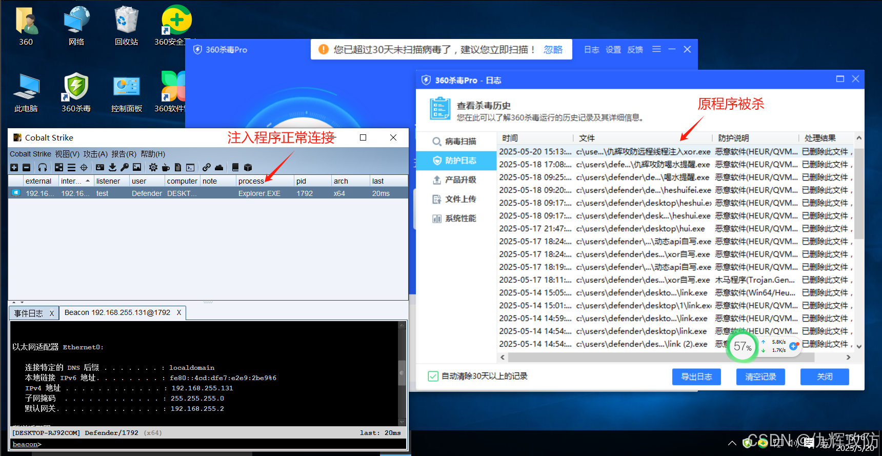The width and height of the screenshot is (882, 456).
Task: Open manage web server cloud icon
Action: 219,167
